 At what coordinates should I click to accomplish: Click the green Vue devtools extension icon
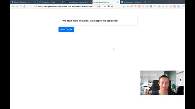pyautogui.click(x=155, y=6)
